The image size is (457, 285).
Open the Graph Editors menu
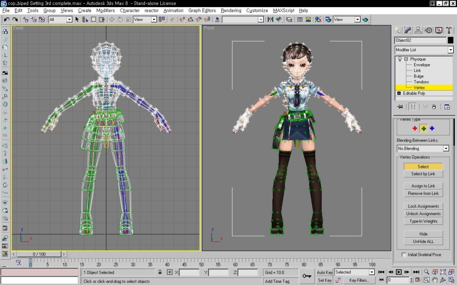202,11
